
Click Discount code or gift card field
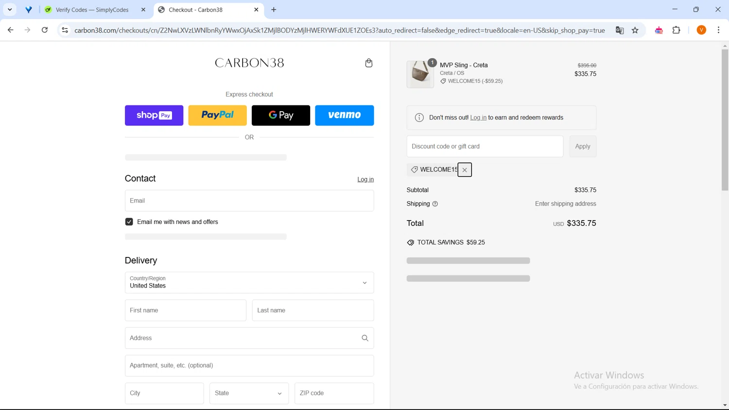485,147
